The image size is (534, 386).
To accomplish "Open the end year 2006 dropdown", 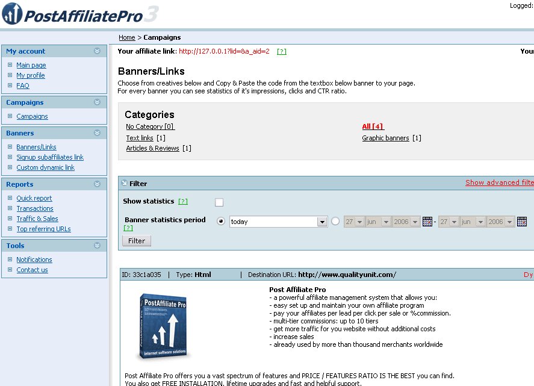I will (500, 222).
